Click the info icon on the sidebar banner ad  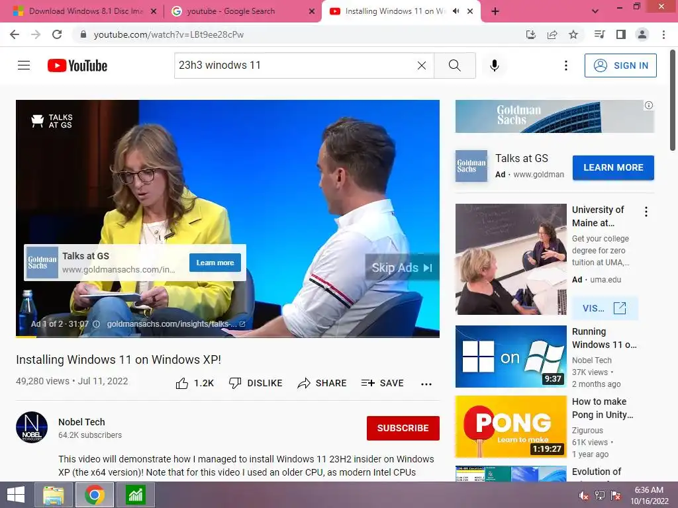pos(649,105)
